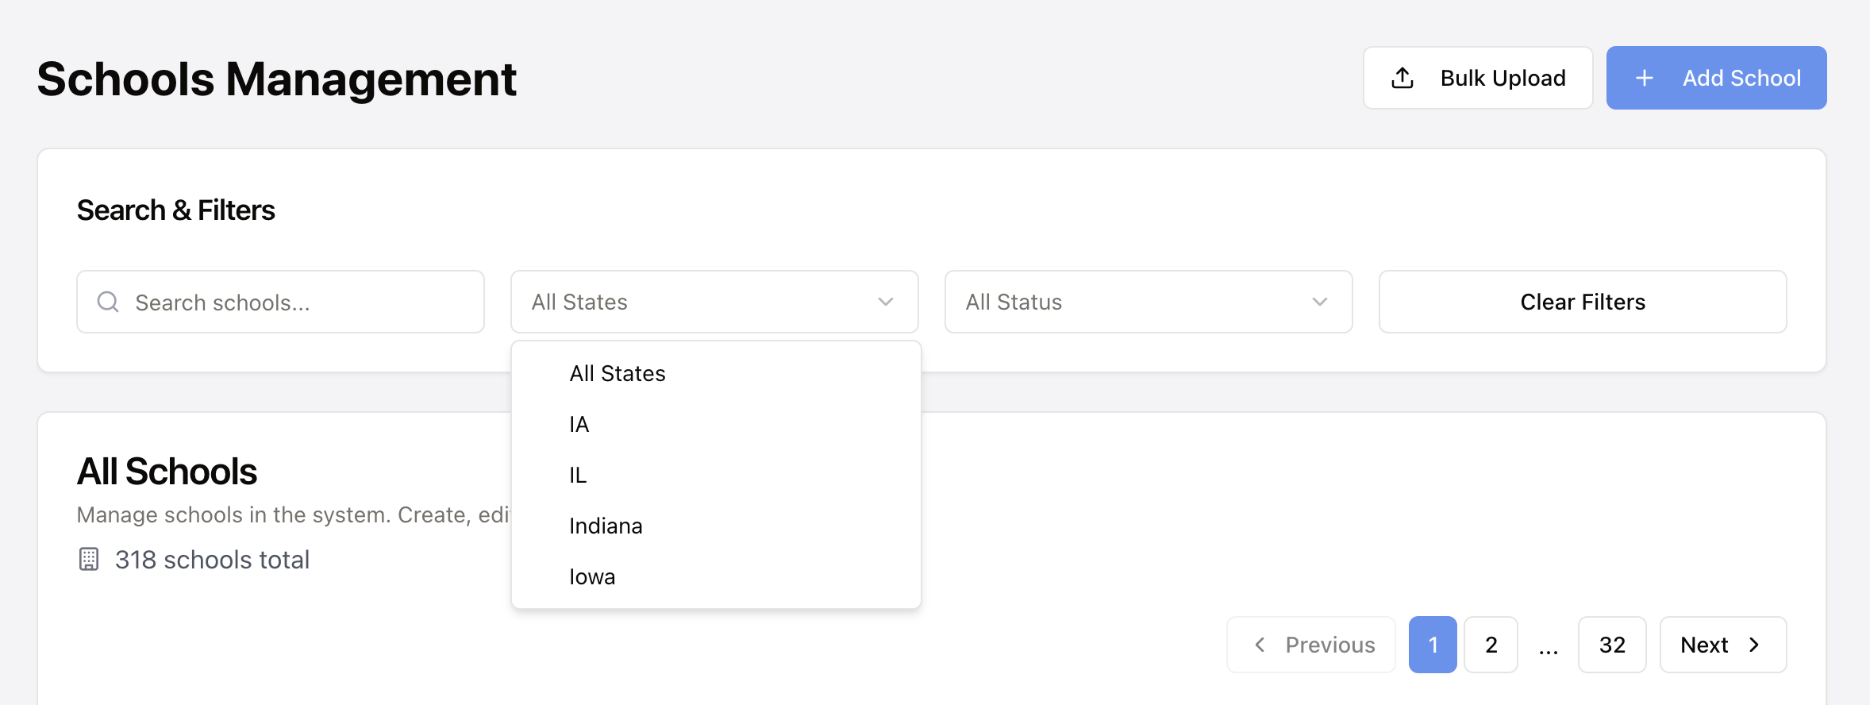Click the plus icon in Add School
Image resolution: width=1870 pixels, height=705 pixels.
[1645, 78]
